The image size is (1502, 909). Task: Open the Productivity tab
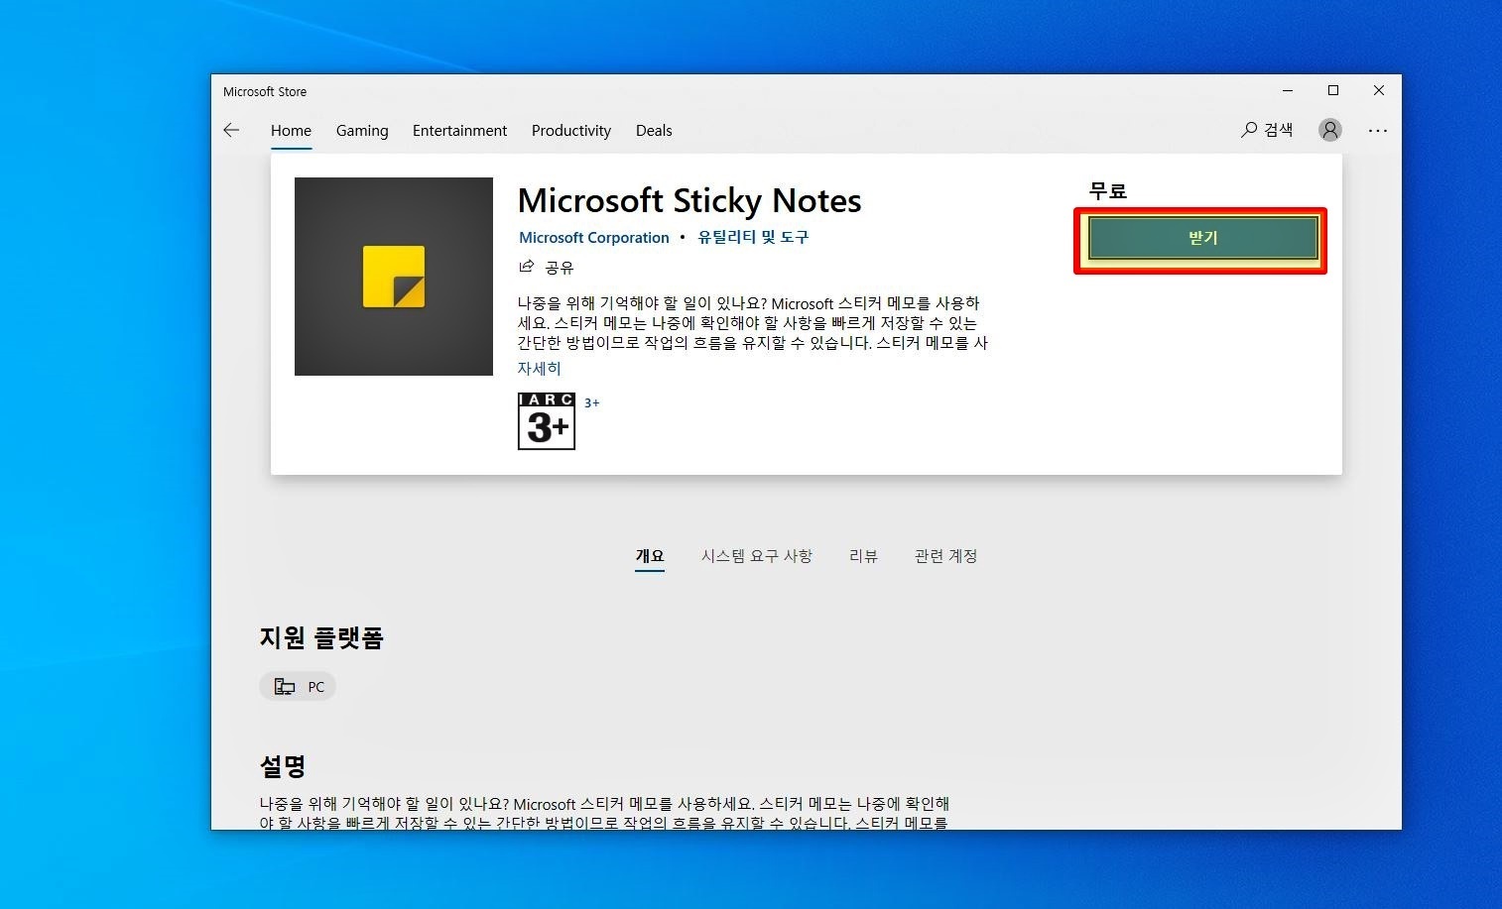coord(571,130)
